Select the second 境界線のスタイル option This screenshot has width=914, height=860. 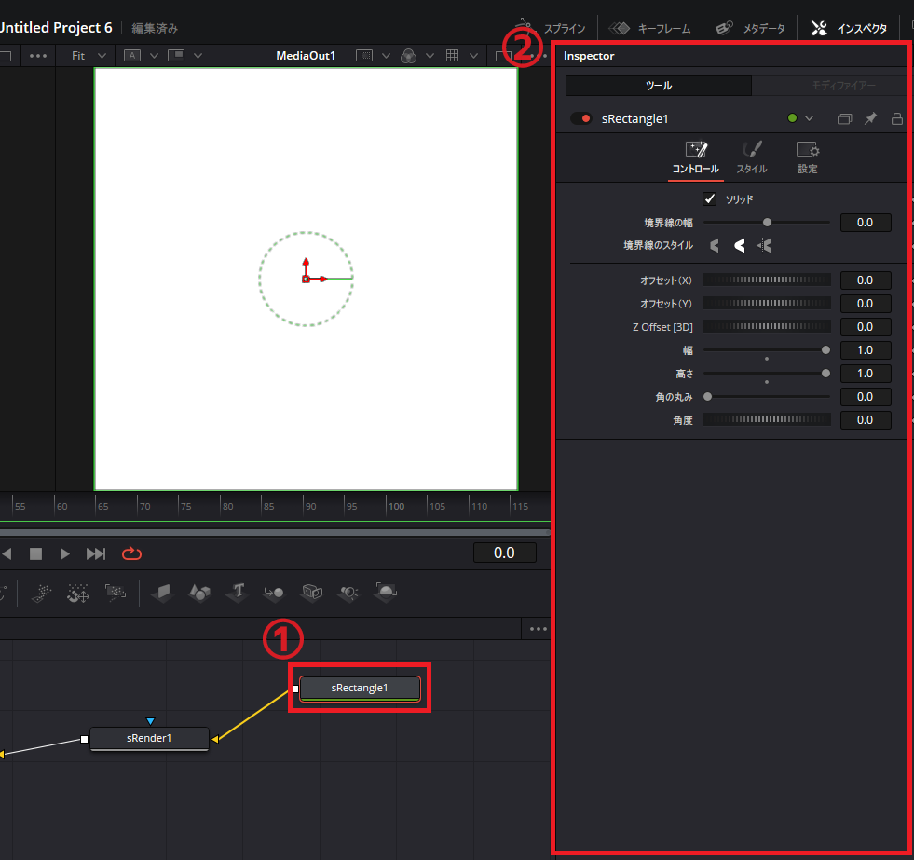pos(739,245)
